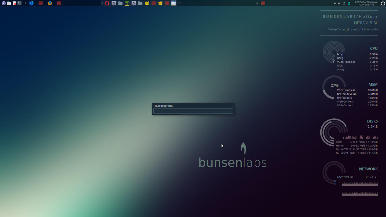
Task: Click the NITROV15-BL hostname text
Action: [x=366, y=23]
